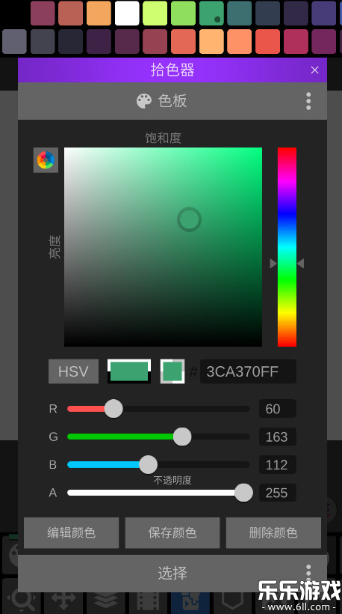Open the color wheel mode icon
This screenshot has height=614, width=342.
click(46, 159)
